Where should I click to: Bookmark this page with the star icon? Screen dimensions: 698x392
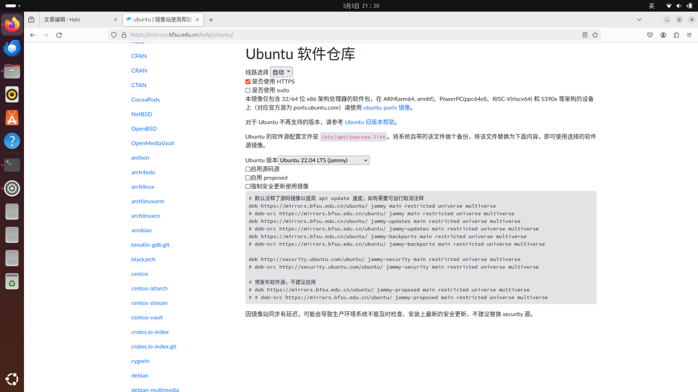tap(595, 35)
